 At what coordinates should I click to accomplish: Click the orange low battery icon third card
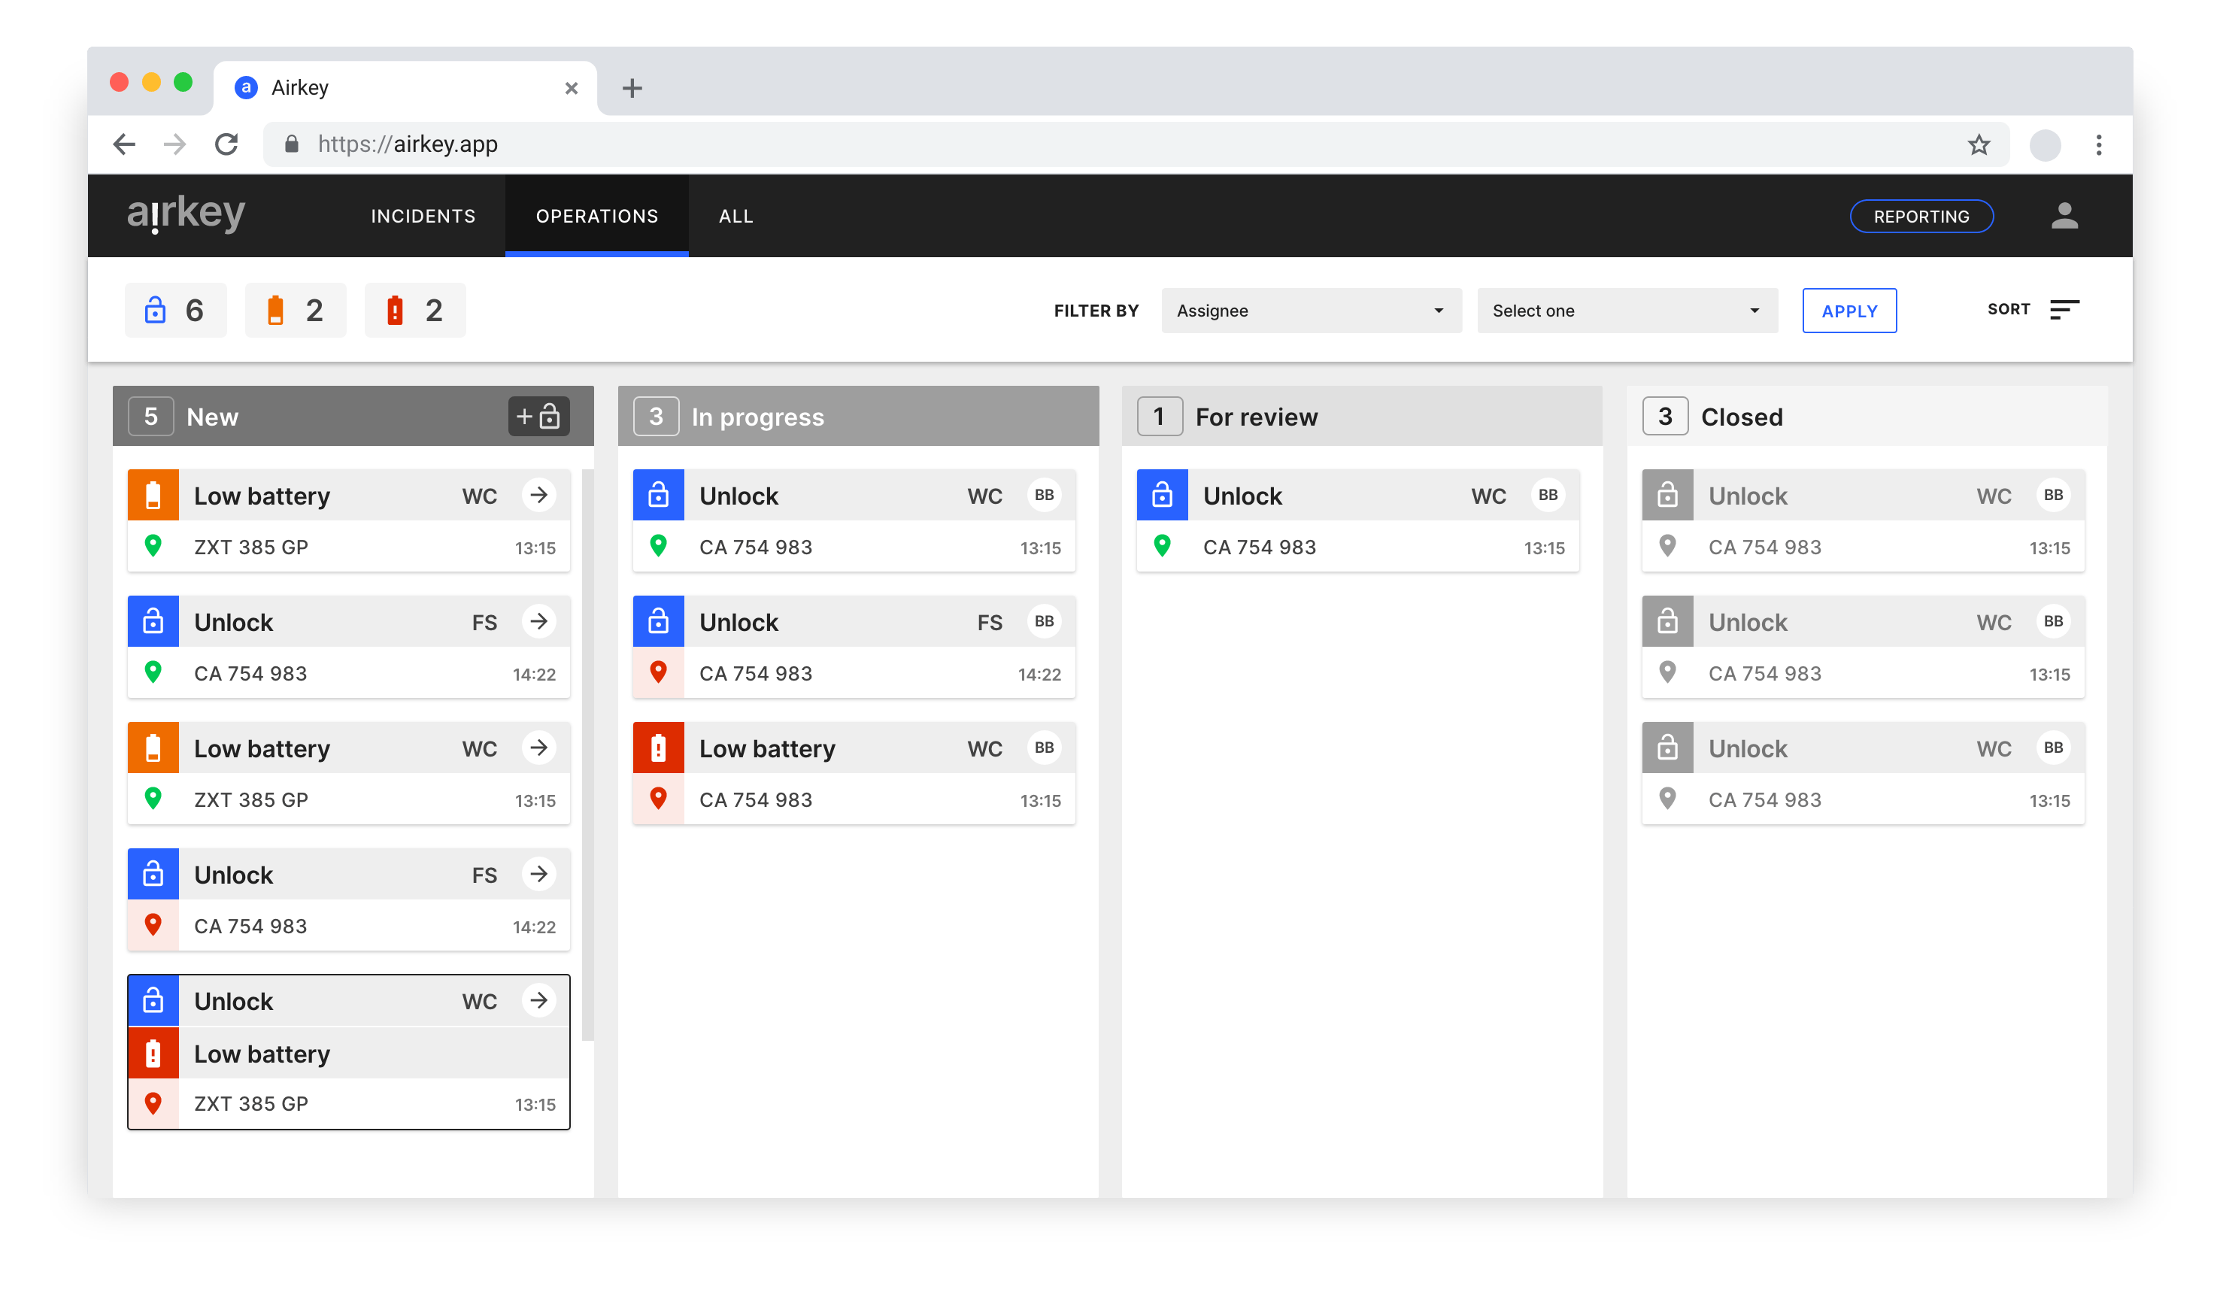pyautogui.click(x=153, y=748)
